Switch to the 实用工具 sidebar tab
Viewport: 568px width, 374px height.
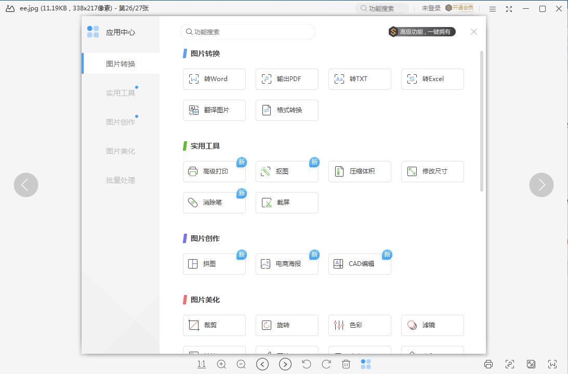(121, 93)
